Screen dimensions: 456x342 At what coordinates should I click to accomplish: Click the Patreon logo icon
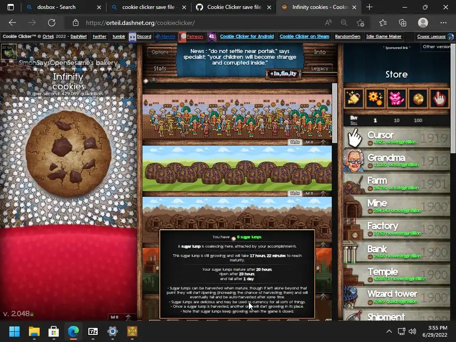coord(183,37)
